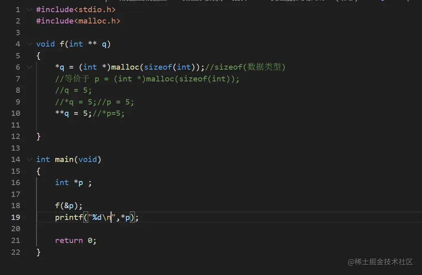Select line number 2 in the gutter

pyautogui.click(x=18, y=21)
